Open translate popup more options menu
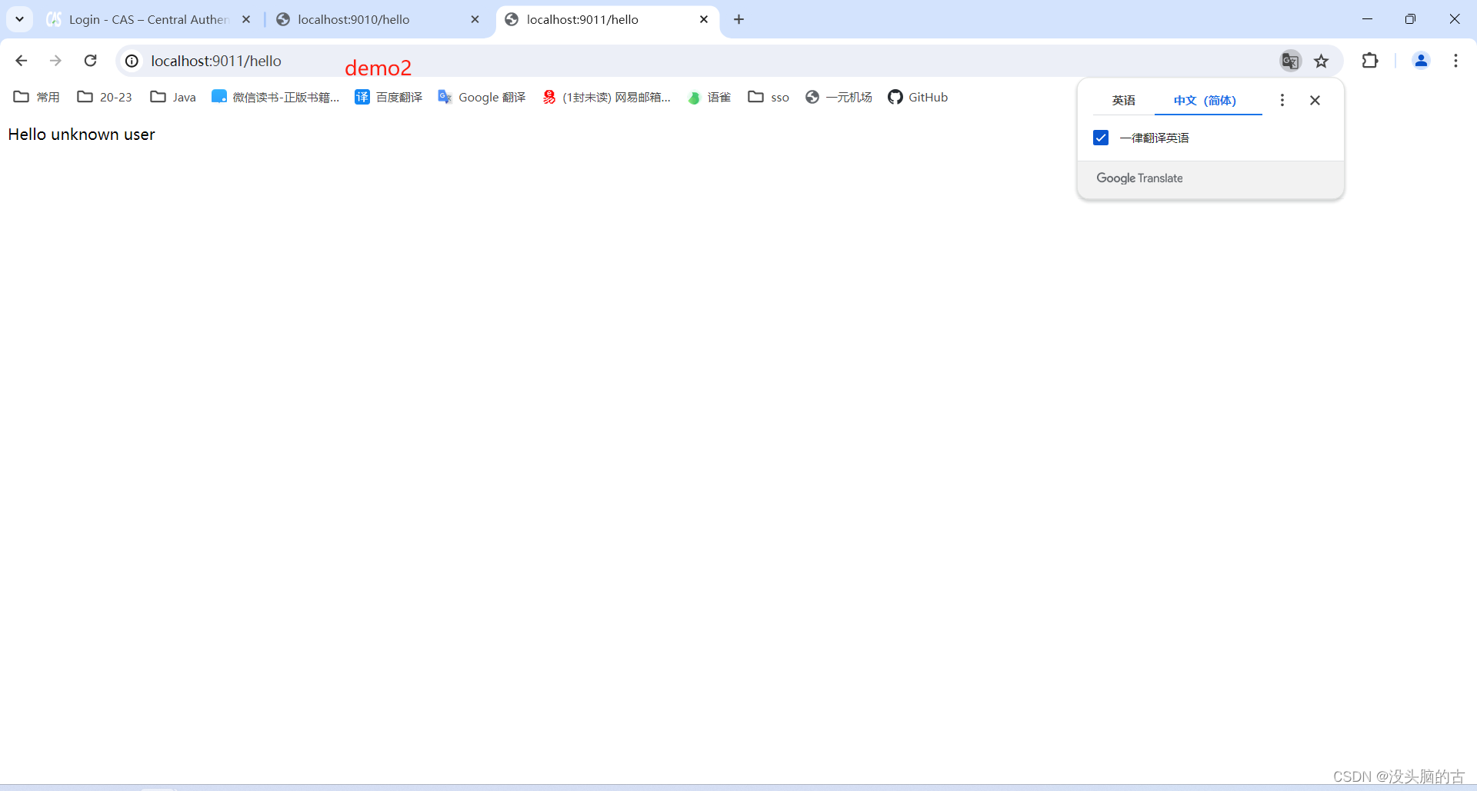 pos(1282,100)
